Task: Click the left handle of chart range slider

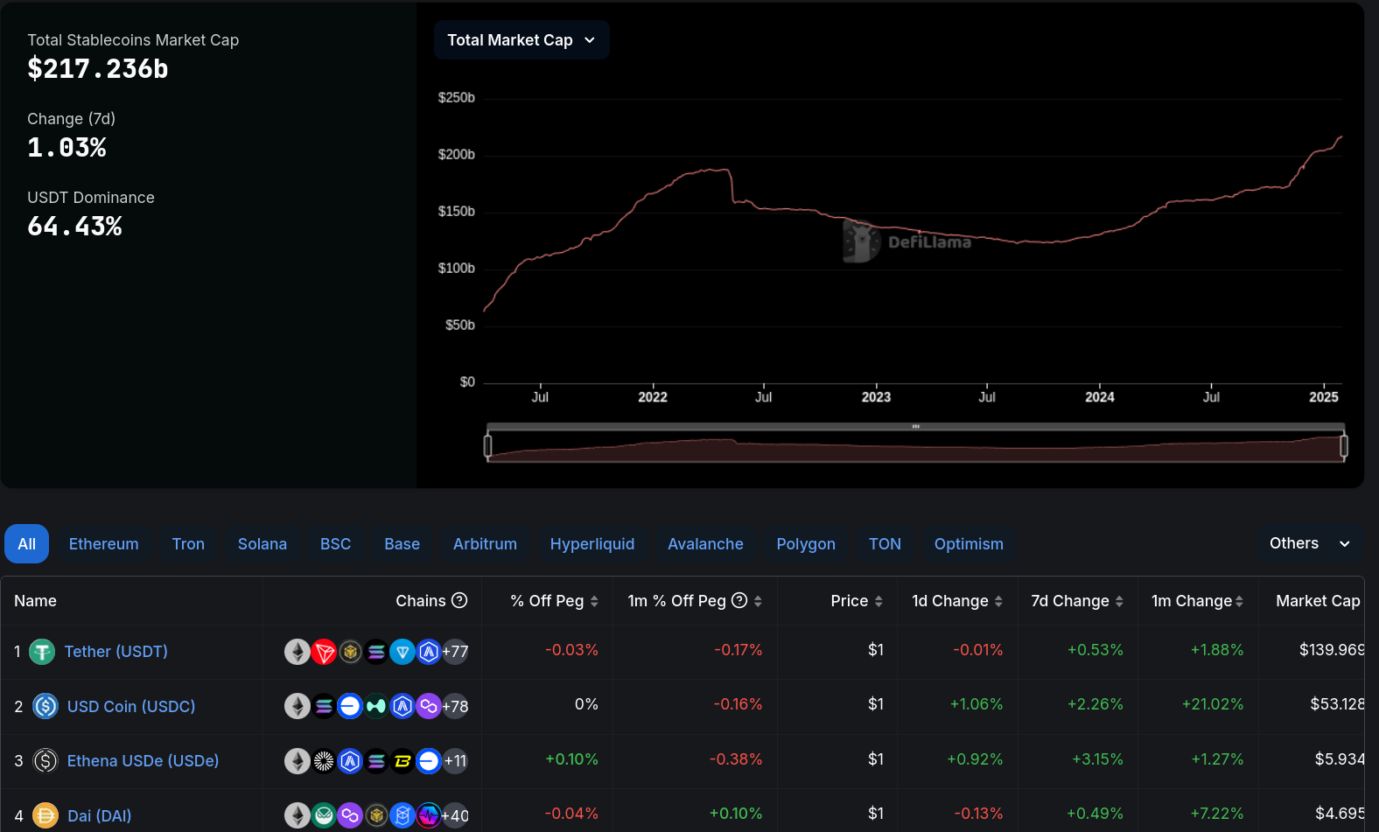Action: [x=488, y=446]
